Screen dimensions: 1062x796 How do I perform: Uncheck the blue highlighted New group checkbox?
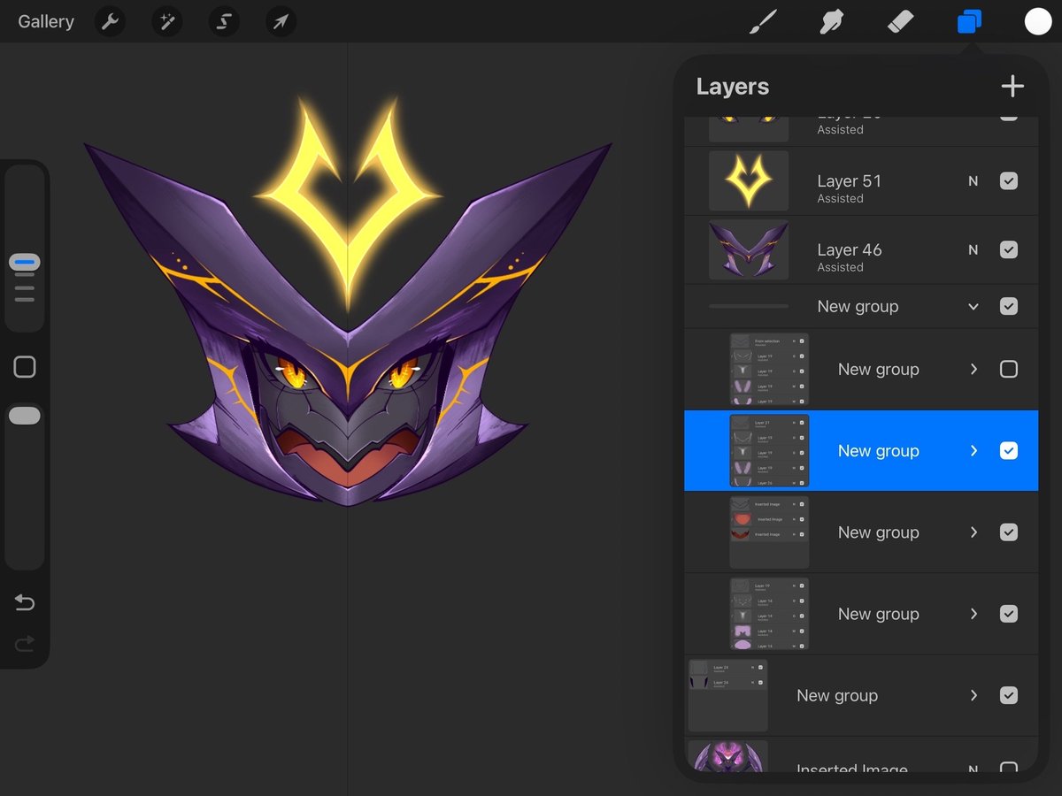point(1008,450)
